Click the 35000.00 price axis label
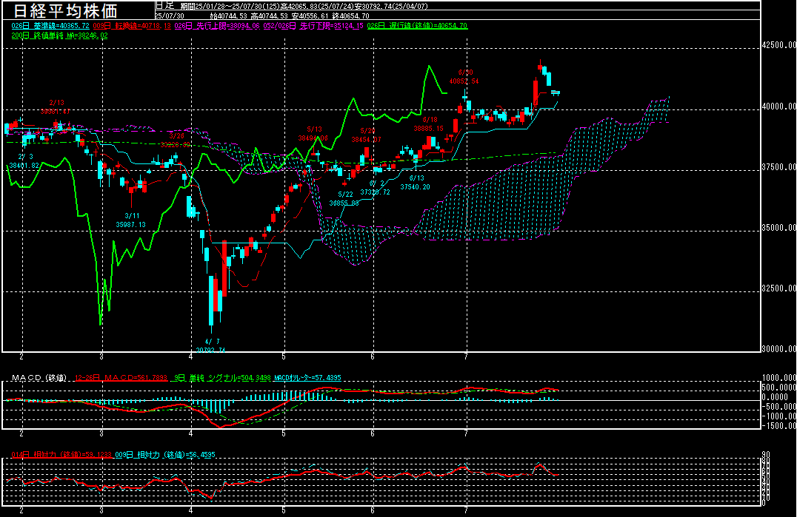The height and width of the screenshot is (517, 797). point(778,228)
